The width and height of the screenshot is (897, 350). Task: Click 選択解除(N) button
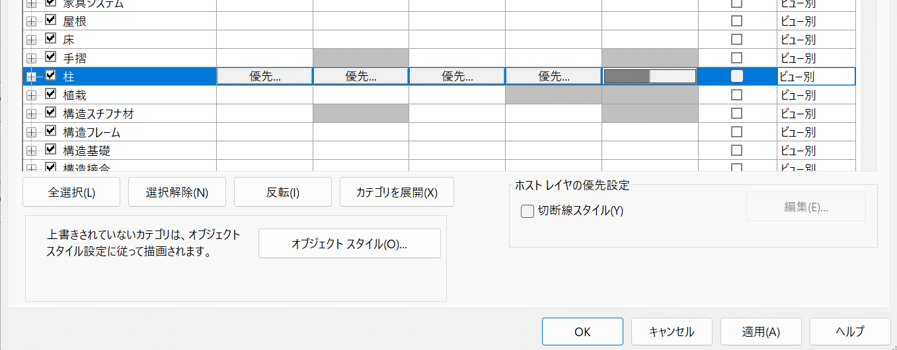[177, 192]
